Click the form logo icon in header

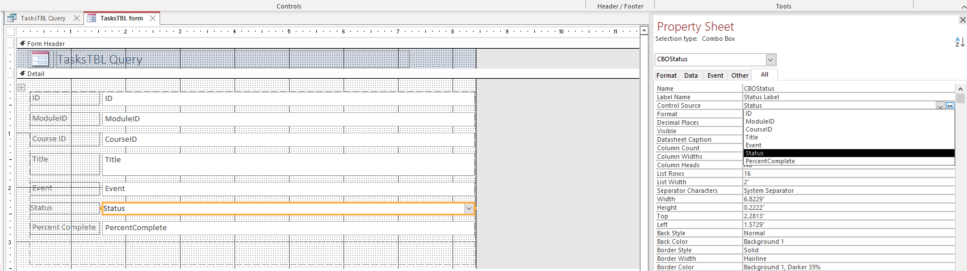pyautogui.click(x=40, y=59)
